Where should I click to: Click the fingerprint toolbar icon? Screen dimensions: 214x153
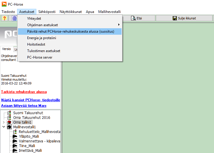14,18
